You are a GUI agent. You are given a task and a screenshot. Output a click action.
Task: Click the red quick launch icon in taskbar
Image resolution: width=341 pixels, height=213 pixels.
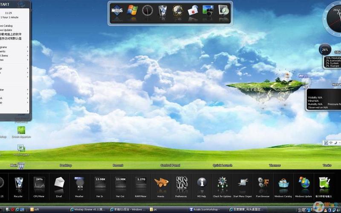[x=12, y=210]
